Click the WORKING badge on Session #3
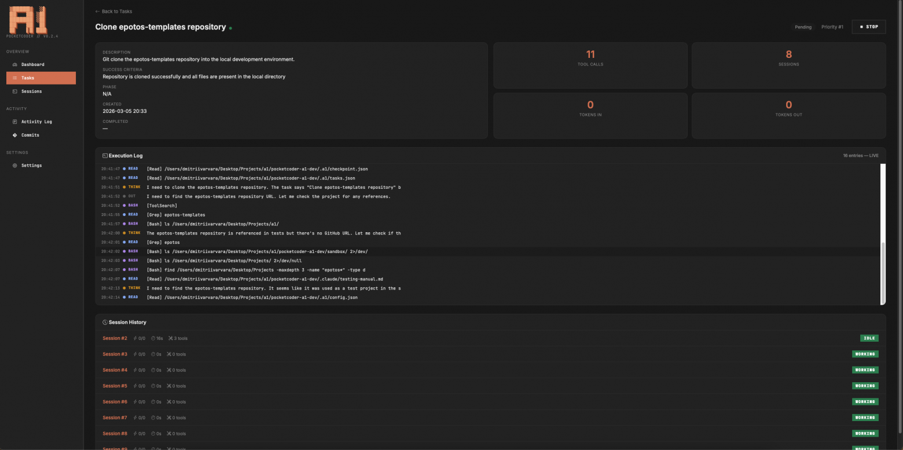Viewport: 903px width, 450px height. (865, 354)
